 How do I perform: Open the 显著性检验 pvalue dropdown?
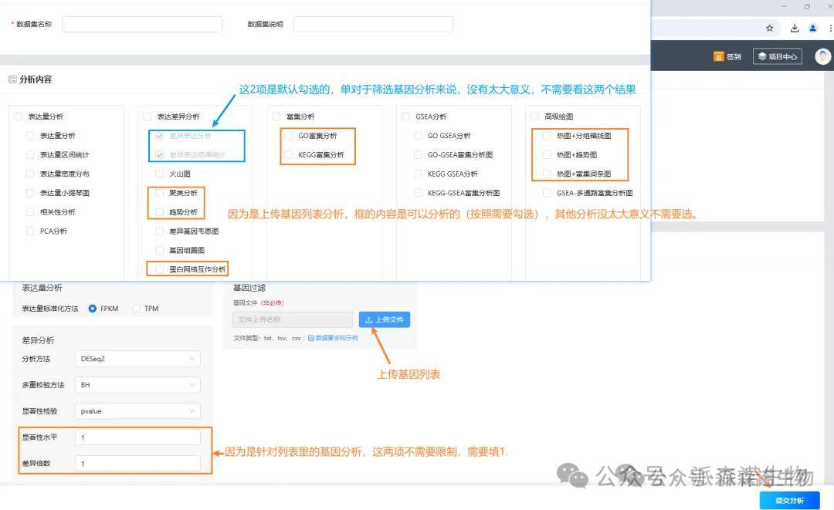coord(138,411)
